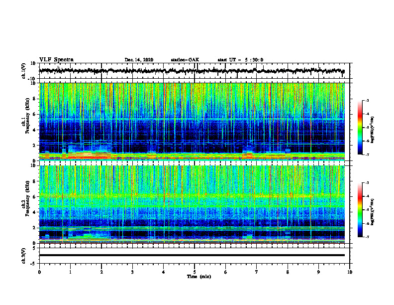Click the VLF Spectra title

[x=56, y=60]
